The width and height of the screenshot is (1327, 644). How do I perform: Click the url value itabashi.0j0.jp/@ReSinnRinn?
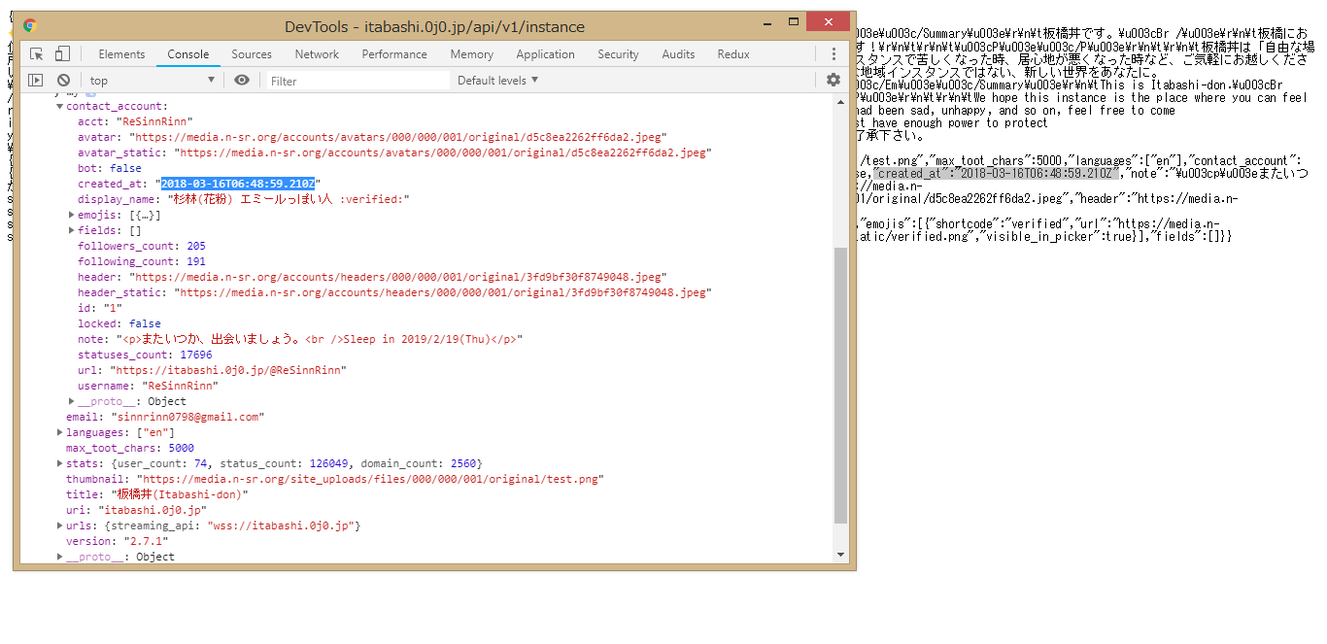(227, 370)
